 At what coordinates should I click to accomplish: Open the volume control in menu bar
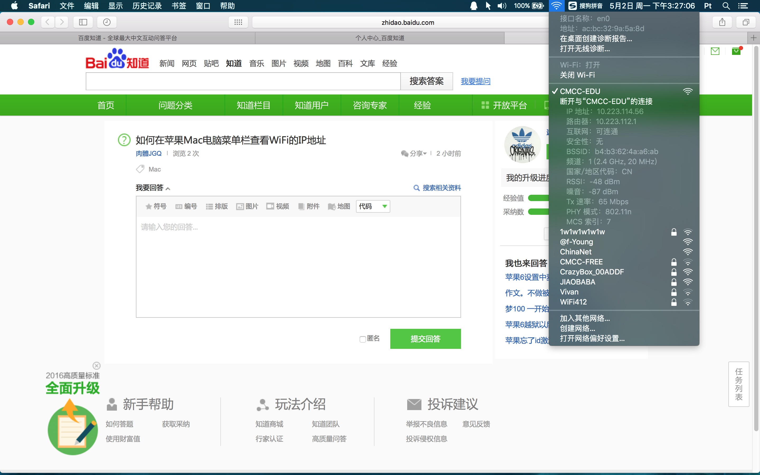click(x=502, y=6)
